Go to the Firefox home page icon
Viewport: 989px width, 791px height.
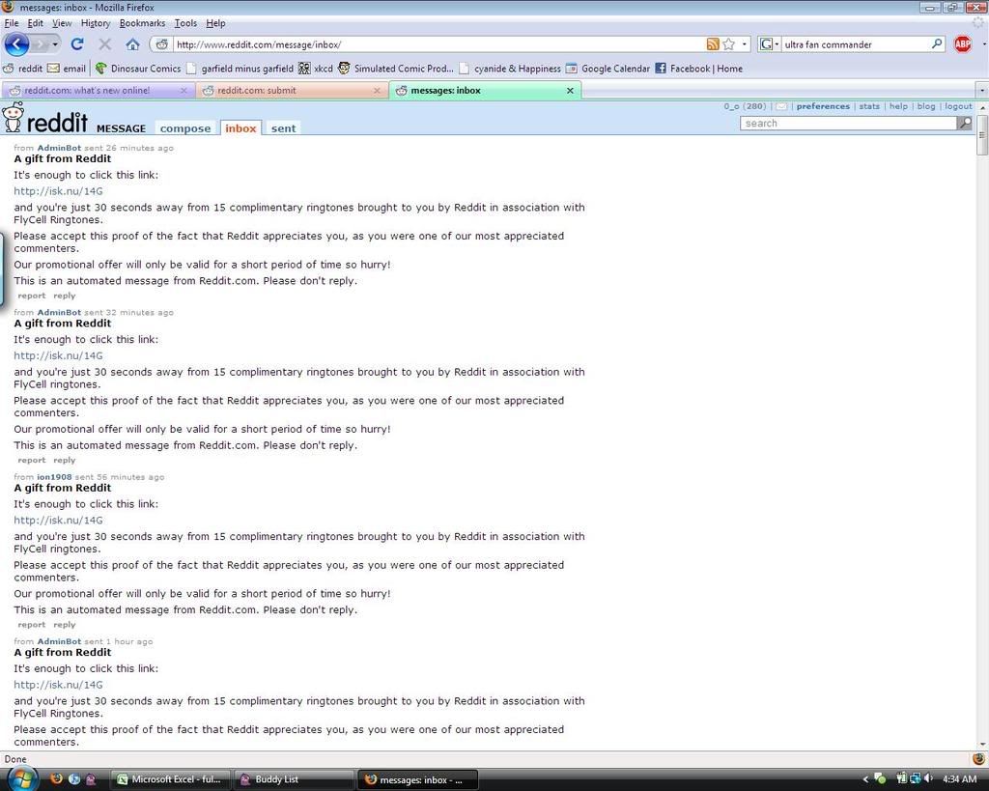[x=132, y=44]
